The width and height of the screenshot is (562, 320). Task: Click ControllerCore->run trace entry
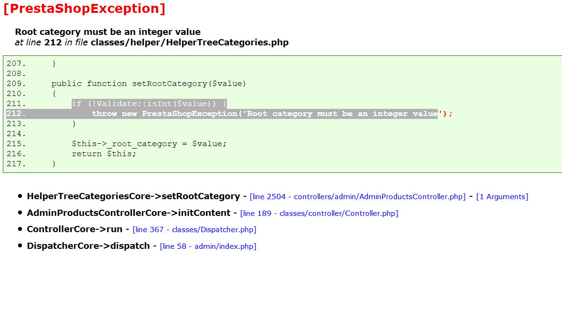click(75, 229)
